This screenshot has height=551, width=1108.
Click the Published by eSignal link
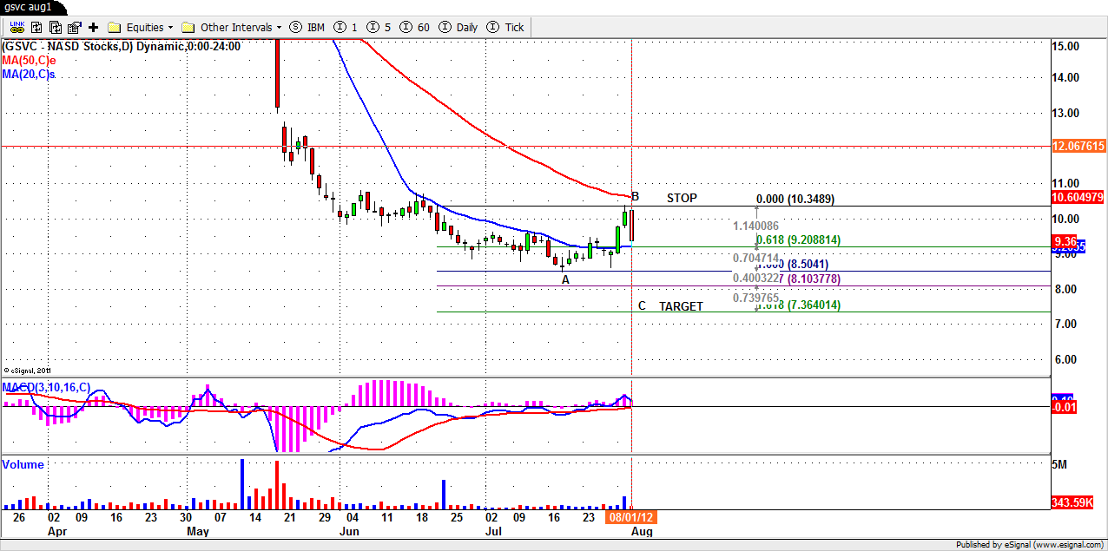pyautogui.click(x=1030, y=545)
